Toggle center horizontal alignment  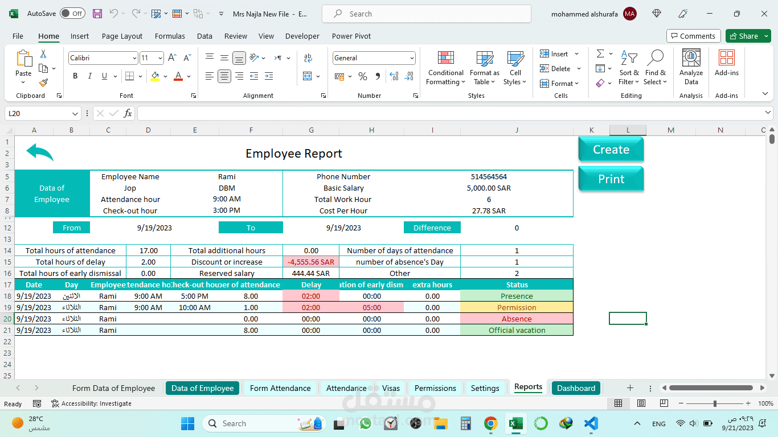(224, 76)
